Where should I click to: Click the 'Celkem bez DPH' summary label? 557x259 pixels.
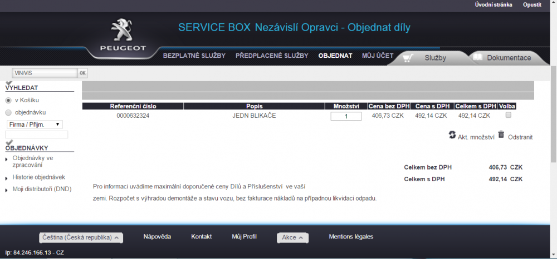point(428,168)
